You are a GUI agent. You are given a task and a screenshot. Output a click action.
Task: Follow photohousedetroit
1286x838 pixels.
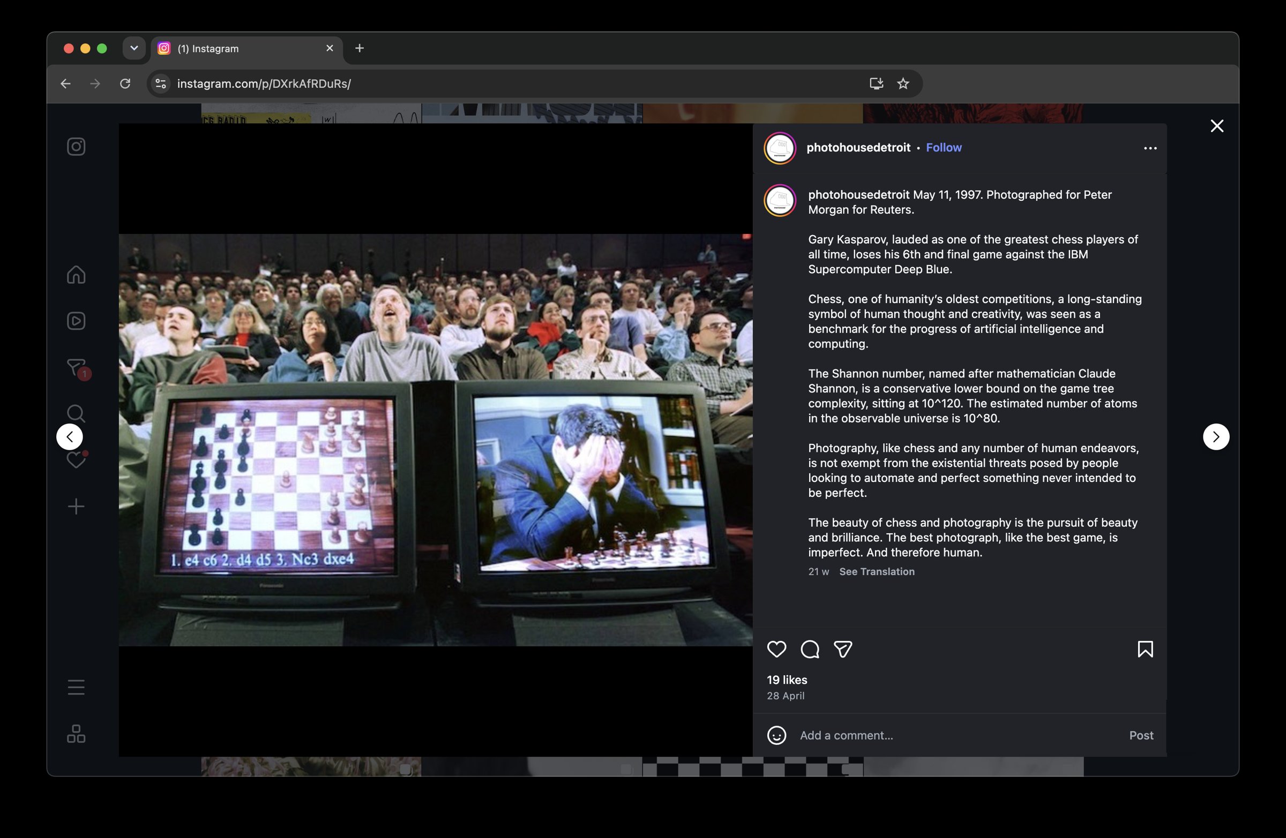click(944, 147)
